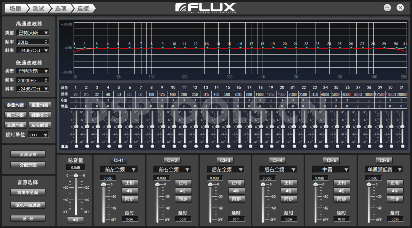Open the 选项 menu
412x228 pixels.
coord(61,8)
